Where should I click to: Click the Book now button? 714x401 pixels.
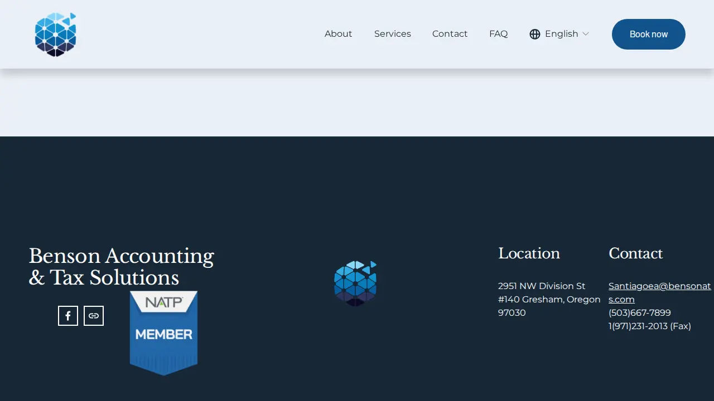coord(649,34)
